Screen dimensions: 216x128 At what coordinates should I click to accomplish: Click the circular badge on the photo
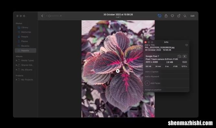(x=118, y=71)
